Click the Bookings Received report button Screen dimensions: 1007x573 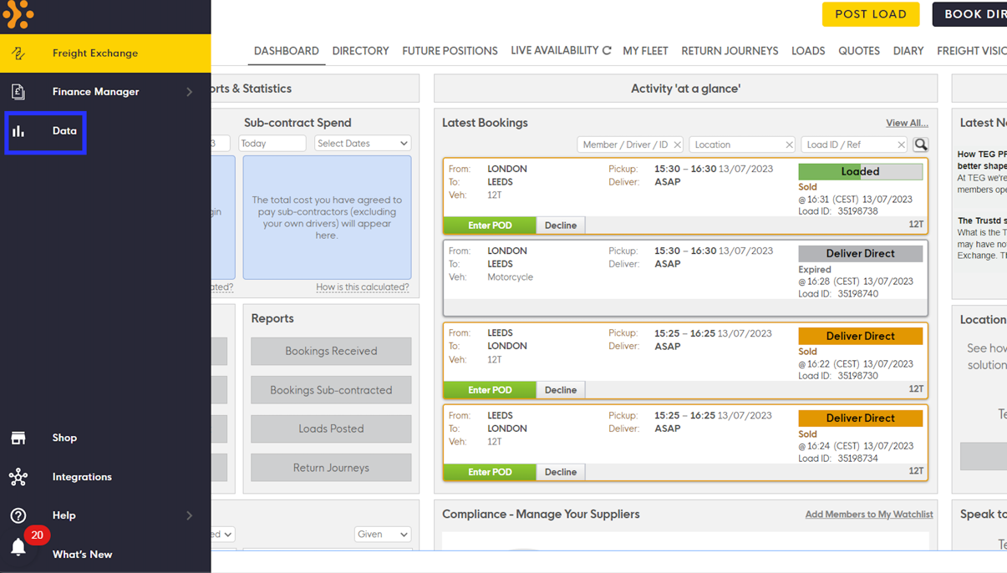[x=331, y=352]
